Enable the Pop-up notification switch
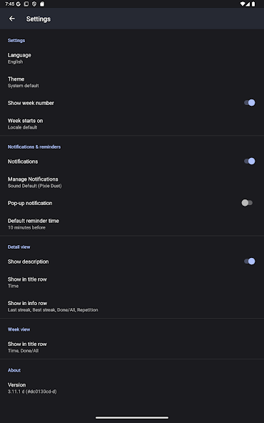Viewport: 264px width, 423px height. point(247,203)
